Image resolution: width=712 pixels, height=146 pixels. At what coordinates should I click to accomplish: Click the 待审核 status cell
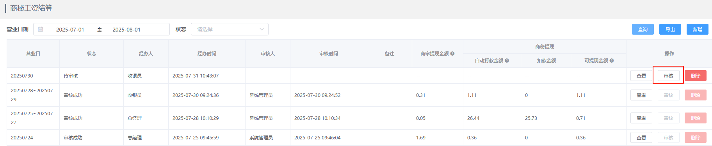pyautogui.click(x=71, y=76)
